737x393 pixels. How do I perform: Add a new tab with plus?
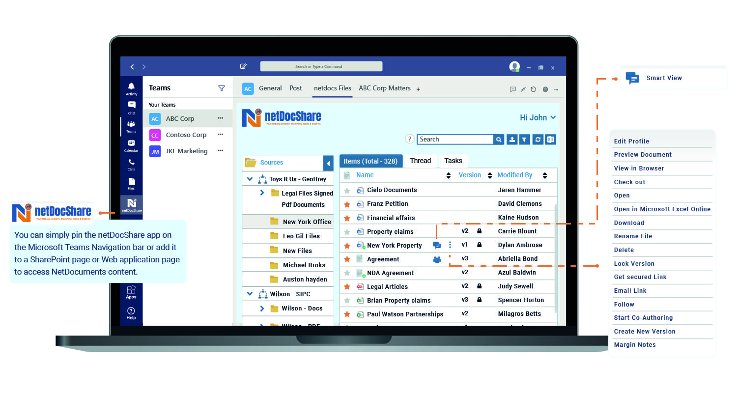[x=418, y=89]
